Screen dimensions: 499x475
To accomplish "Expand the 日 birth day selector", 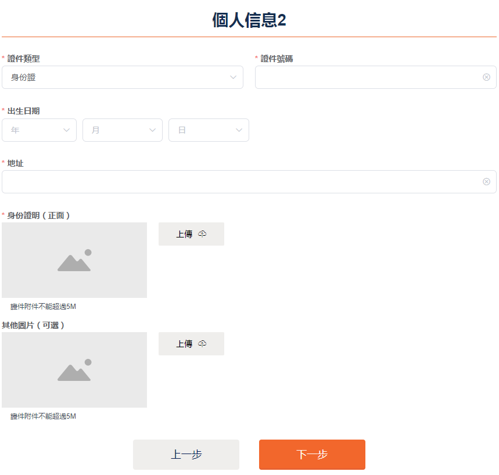I will coord(203,130).
